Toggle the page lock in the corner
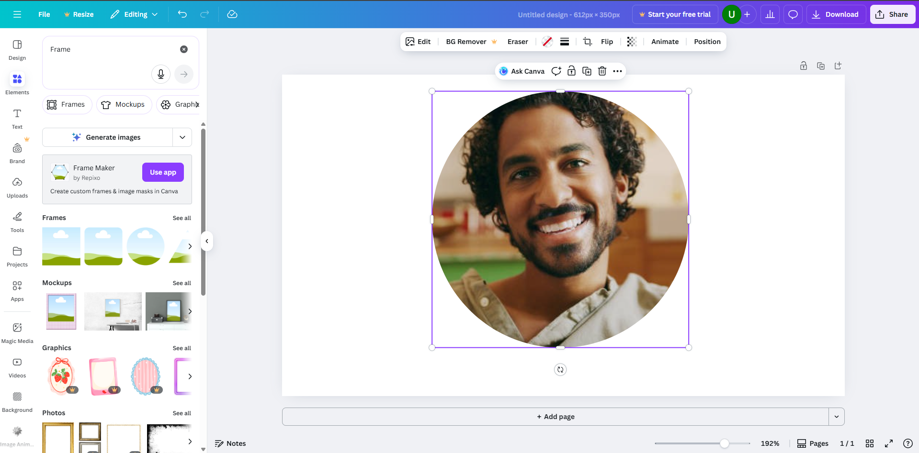Screen dimensions: 919x453 tap(804, 66)
